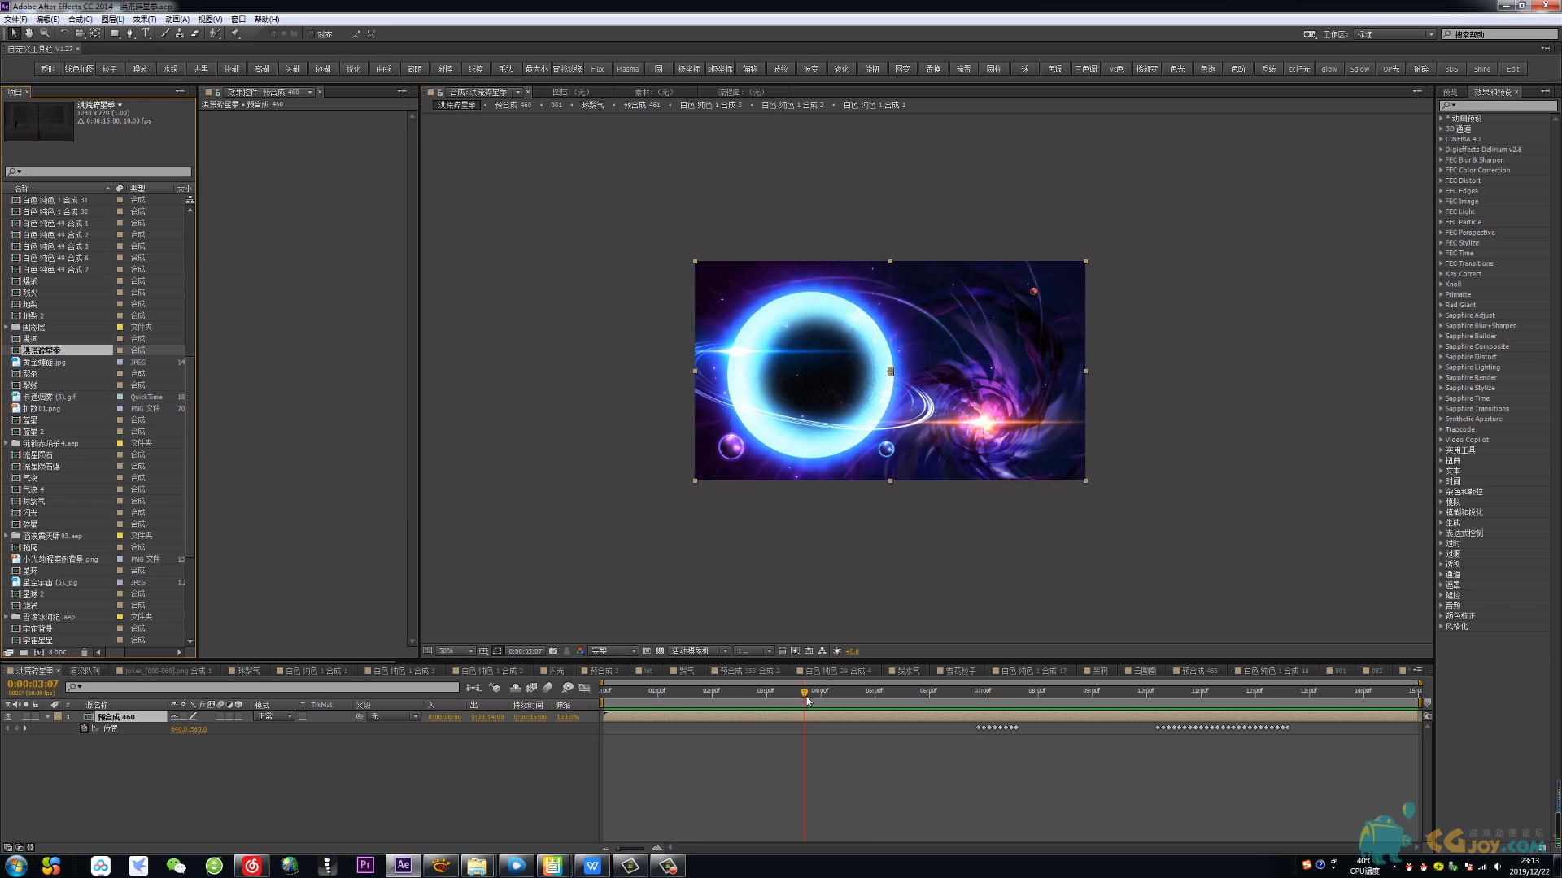Screen dimensions: 1562x878
Task: Toggle visibility of 预合成 460 layer
Action: [7, 716]
